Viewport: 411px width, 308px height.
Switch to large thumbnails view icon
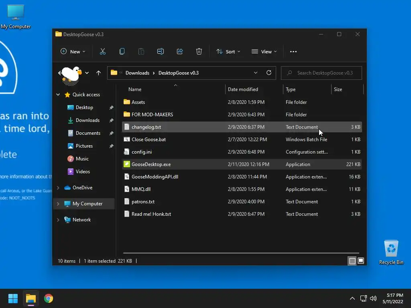pos(361,261)
